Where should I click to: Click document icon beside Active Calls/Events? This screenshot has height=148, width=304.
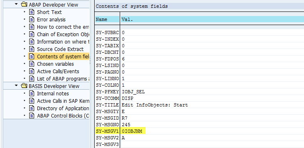[x=31, y=71]
